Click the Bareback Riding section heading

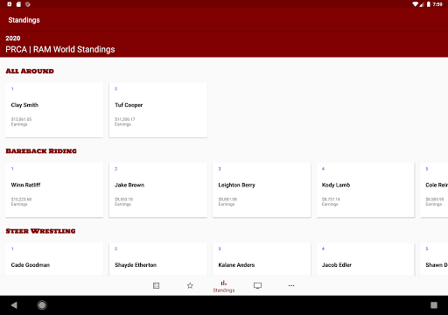tap(41, 151)
